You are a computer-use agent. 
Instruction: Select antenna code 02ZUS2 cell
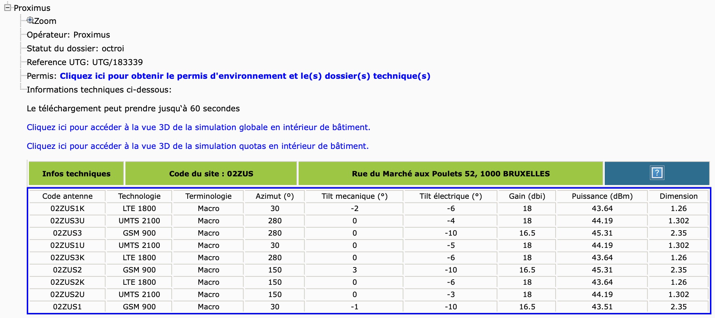point(68,270)
